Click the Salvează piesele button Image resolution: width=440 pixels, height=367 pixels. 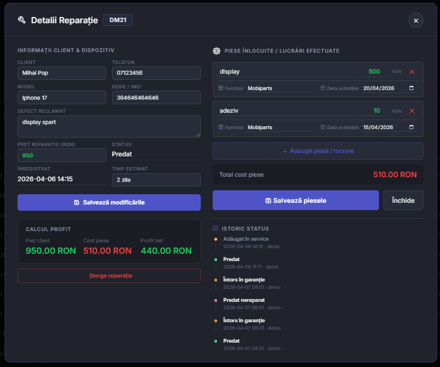click(x=295, y=200)
